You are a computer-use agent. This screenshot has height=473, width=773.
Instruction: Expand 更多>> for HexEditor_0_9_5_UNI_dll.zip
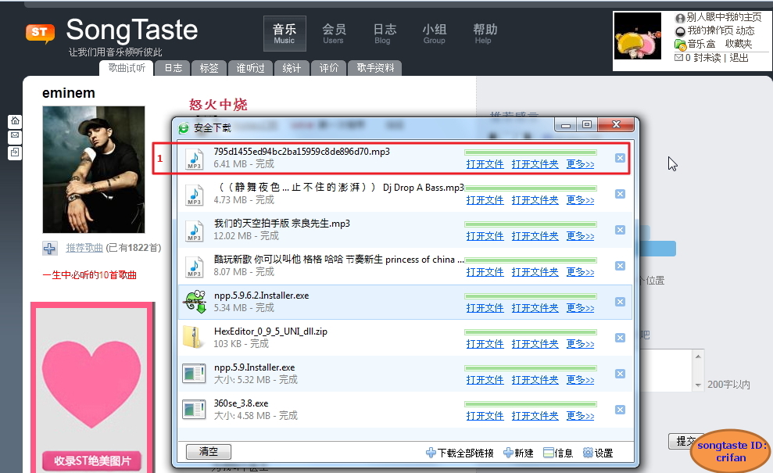pyautogui.click(x=580, y=343)
